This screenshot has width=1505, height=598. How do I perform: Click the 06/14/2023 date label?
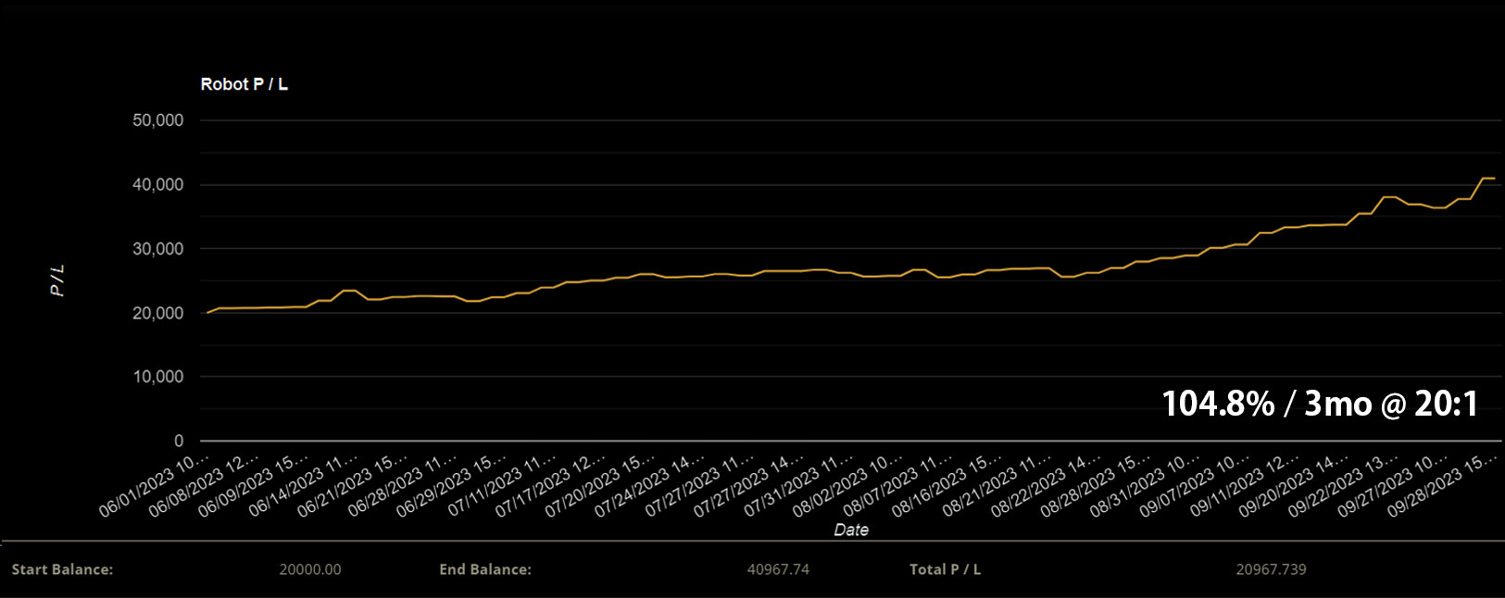(303, 485)
